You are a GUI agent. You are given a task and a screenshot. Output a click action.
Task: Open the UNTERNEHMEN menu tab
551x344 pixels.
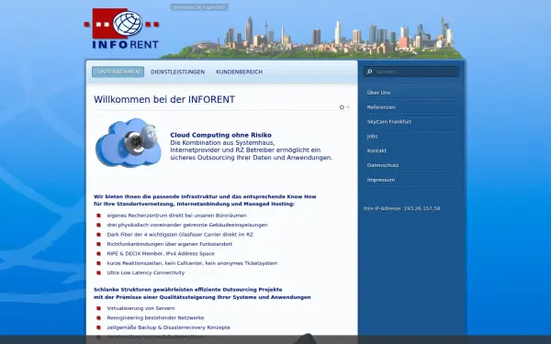[118, 72]
